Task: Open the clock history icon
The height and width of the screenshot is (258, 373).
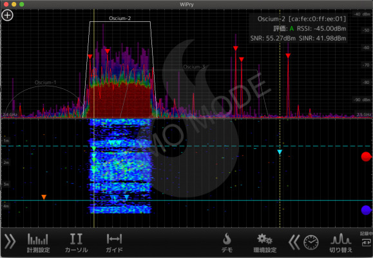Action: pyautogui.click(x=311, y=243)
